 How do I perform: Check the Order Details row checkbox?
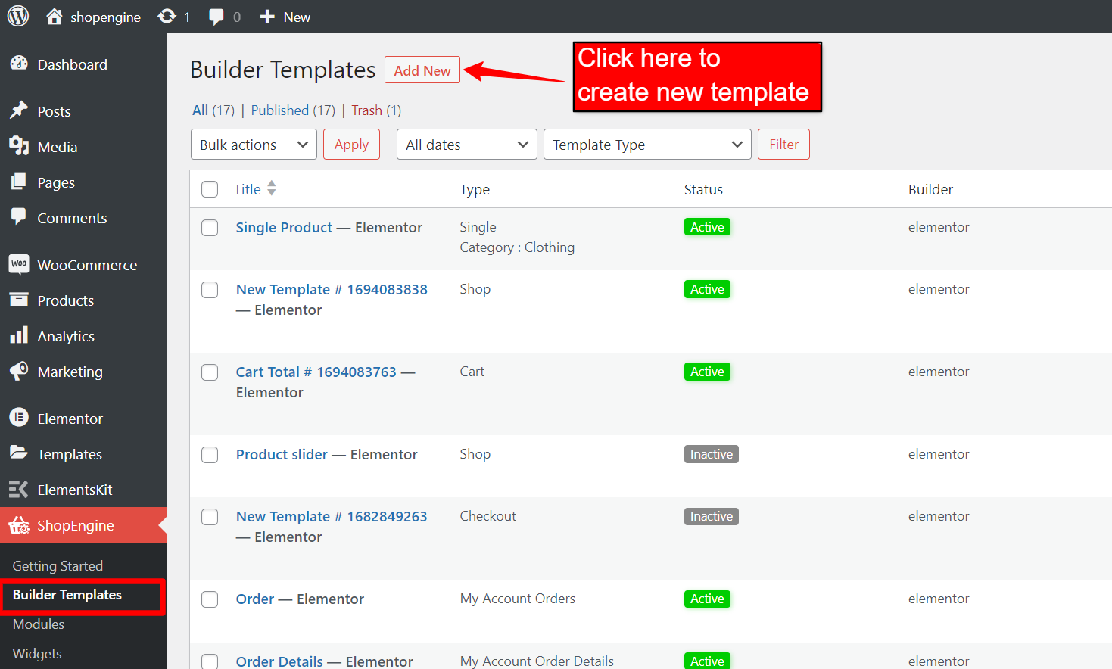point(210,661)
